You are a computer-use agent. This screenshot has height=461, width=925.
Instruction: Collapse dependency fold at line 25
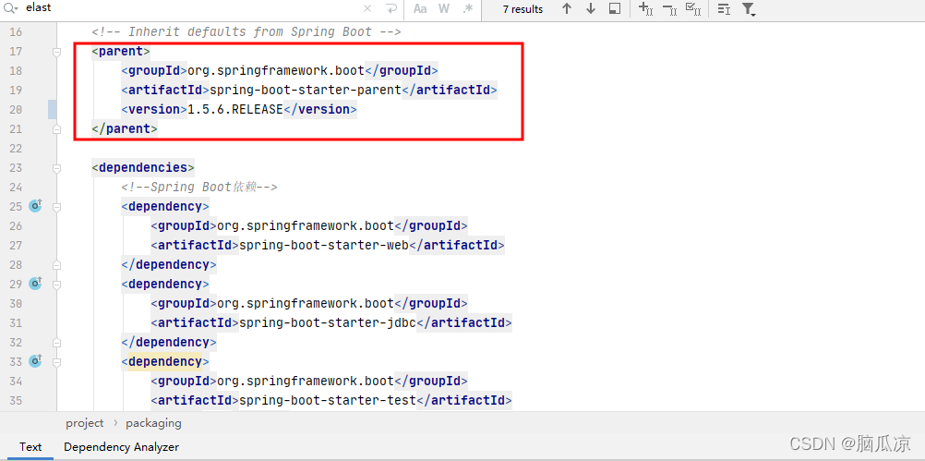pyautogui.click(x=56, y=207)
